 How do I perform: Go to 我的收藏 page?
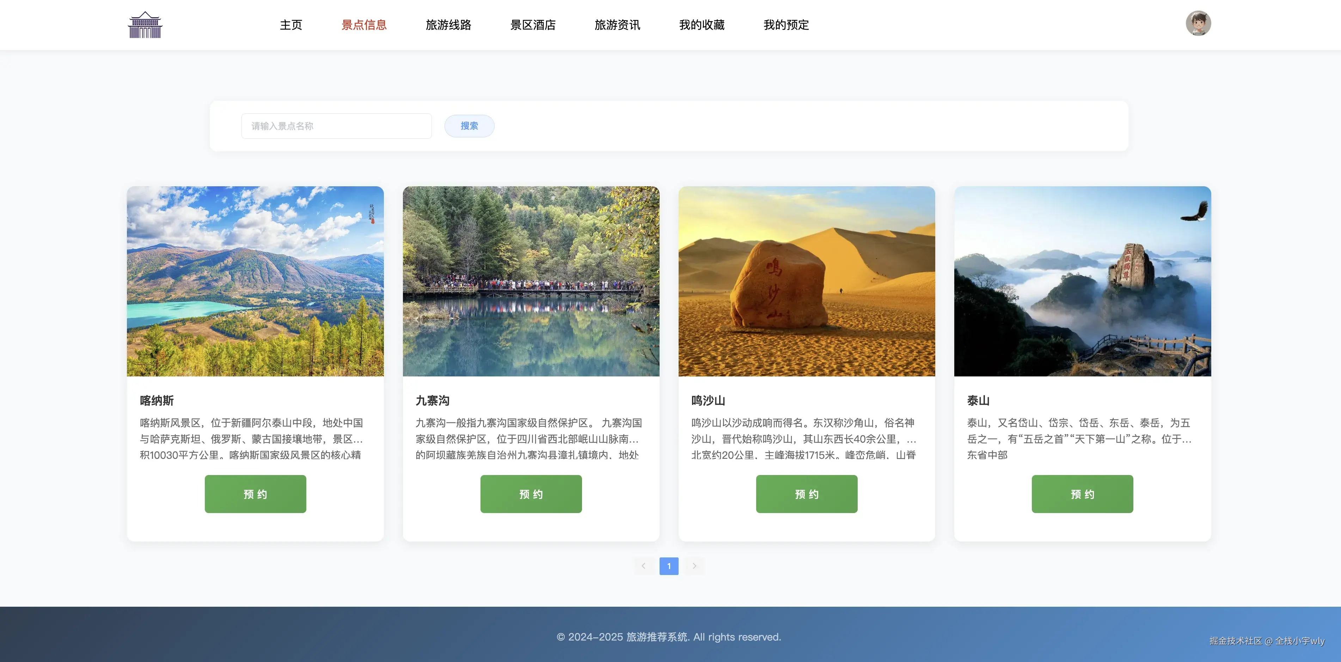[701, 25]
